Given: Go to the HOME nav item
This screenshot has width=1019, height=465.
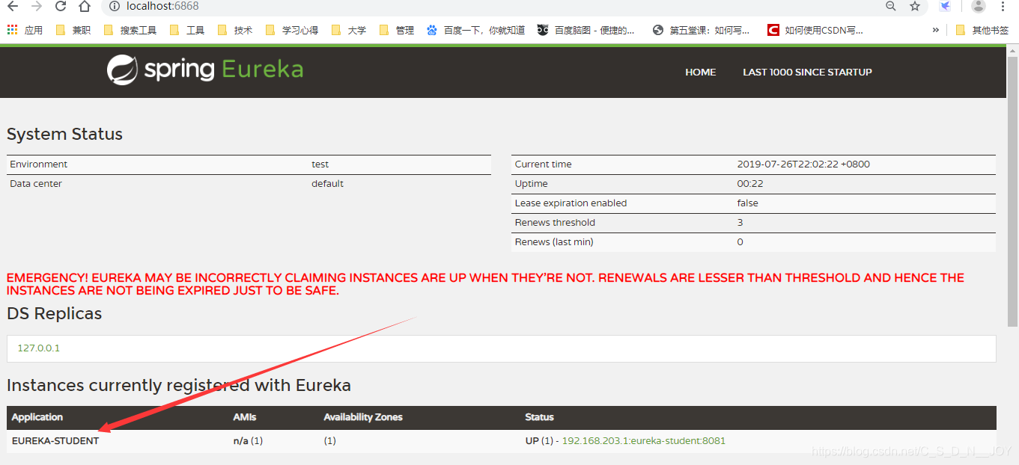Looking at the screenshot, I should [701, 72].
